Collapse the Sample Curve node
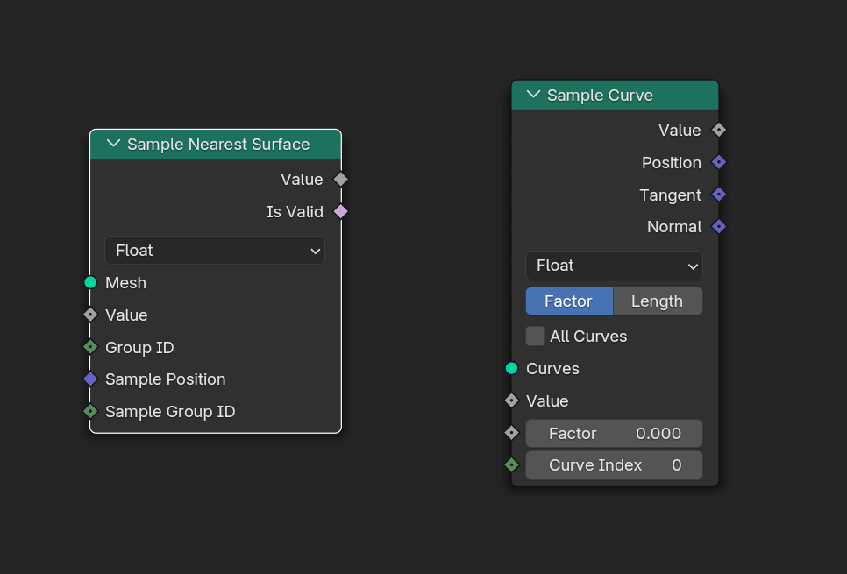Screen dimensions: 847x574 pos(533,95)
